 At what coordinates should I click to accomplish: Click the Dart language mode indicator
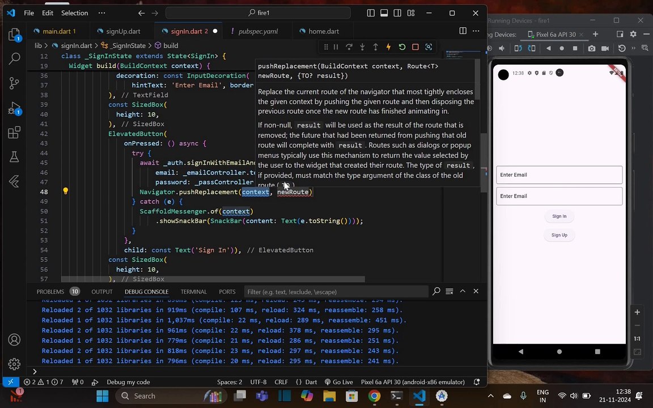point(311,382)
